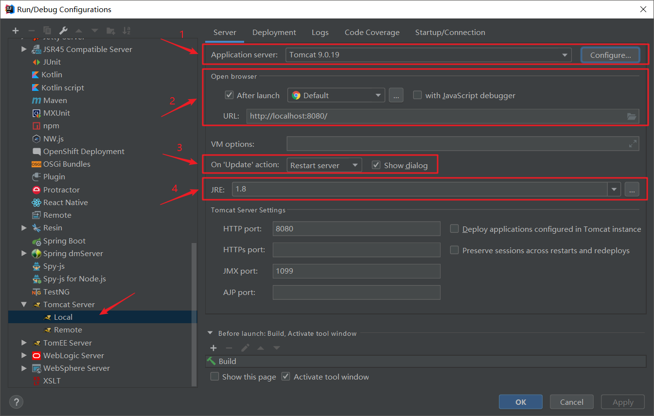
Task: Sort configurations alphabetically icon
Action: (126, 31)
